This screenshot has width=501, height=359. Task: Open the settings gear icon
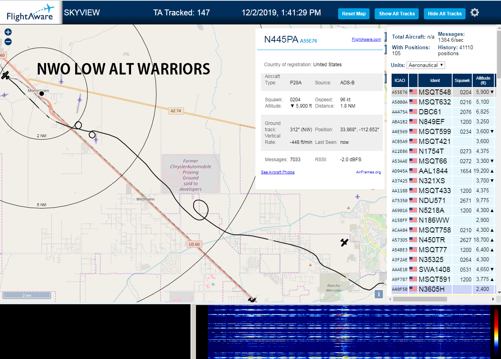point(475,13)
